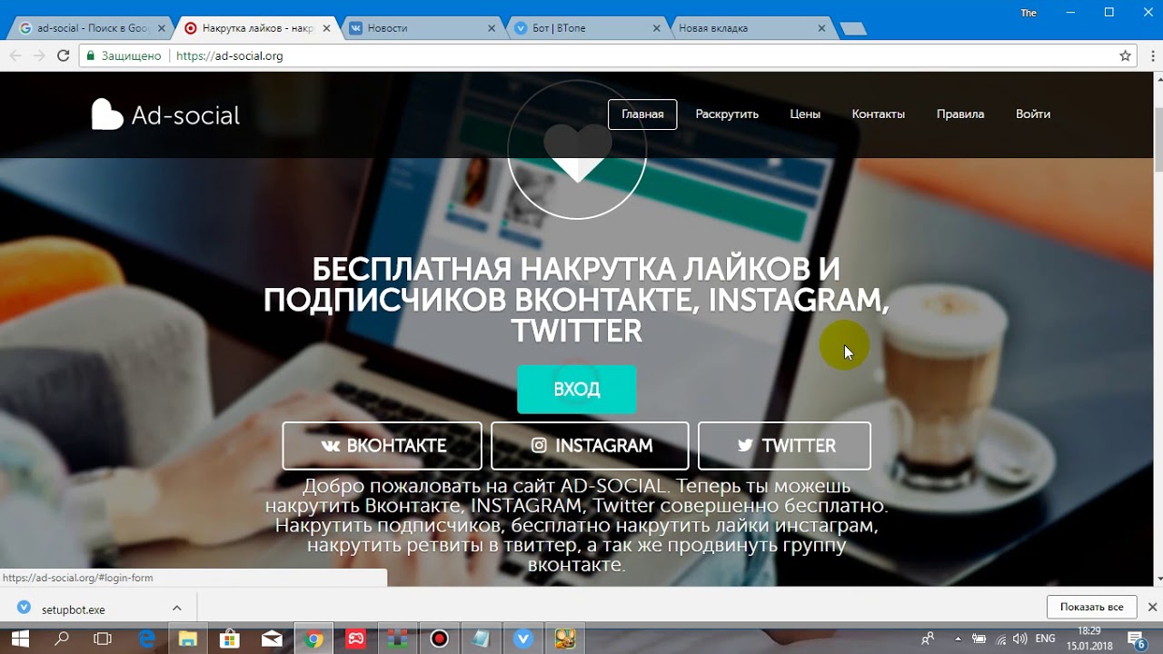This screenshot has width=1163, height=654.
Task: Show hidden system tray icons
Action: point(958,639)
